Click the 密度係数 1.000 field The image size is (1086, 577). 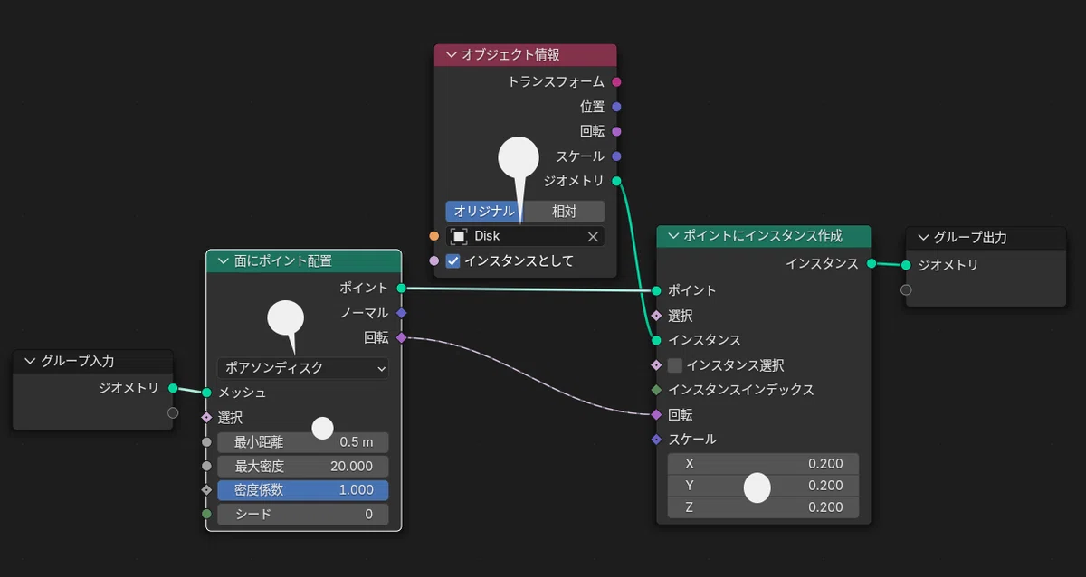[x=302, y=490]
